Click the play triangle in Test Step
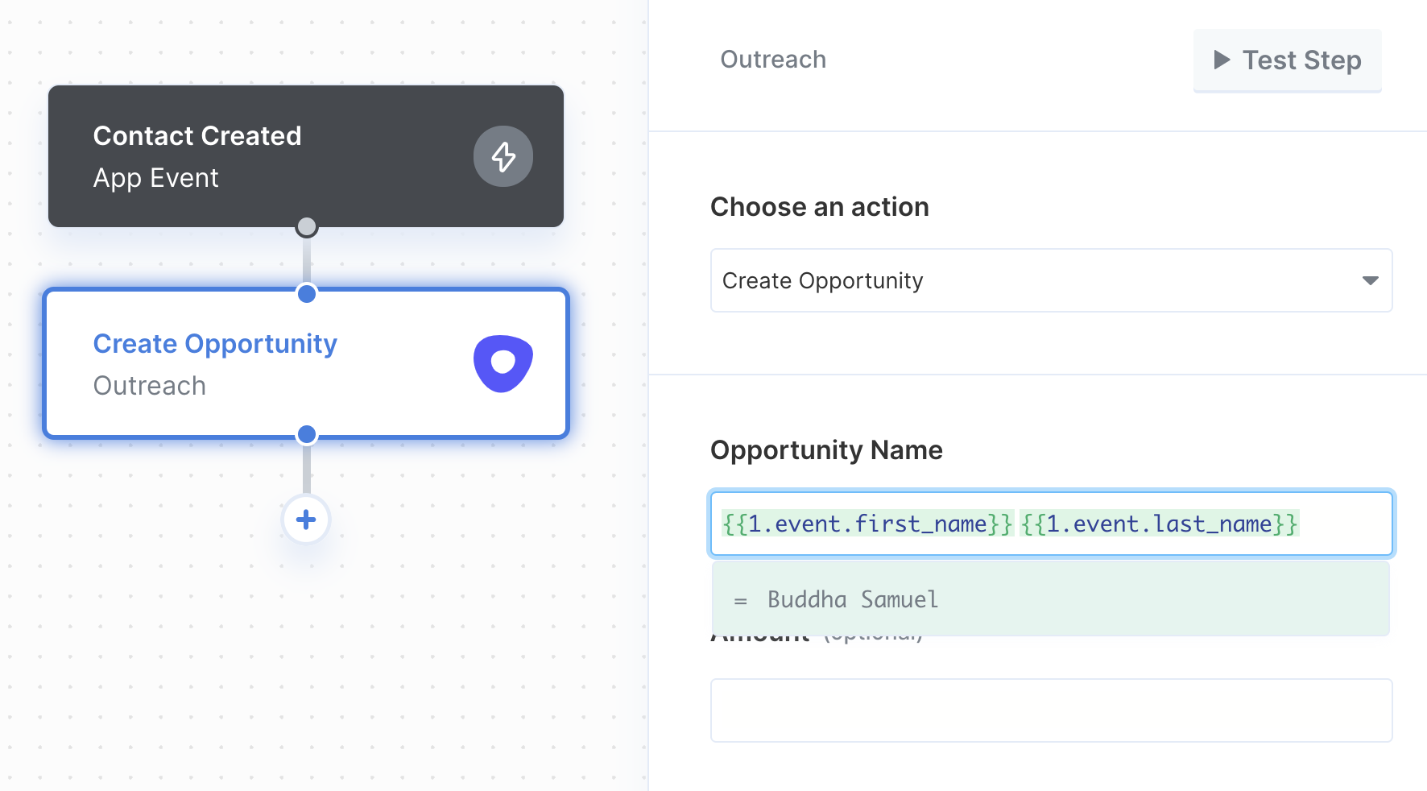This screenshot has height=791, width=1427. pyautogui.click(x=1222, y=60)
